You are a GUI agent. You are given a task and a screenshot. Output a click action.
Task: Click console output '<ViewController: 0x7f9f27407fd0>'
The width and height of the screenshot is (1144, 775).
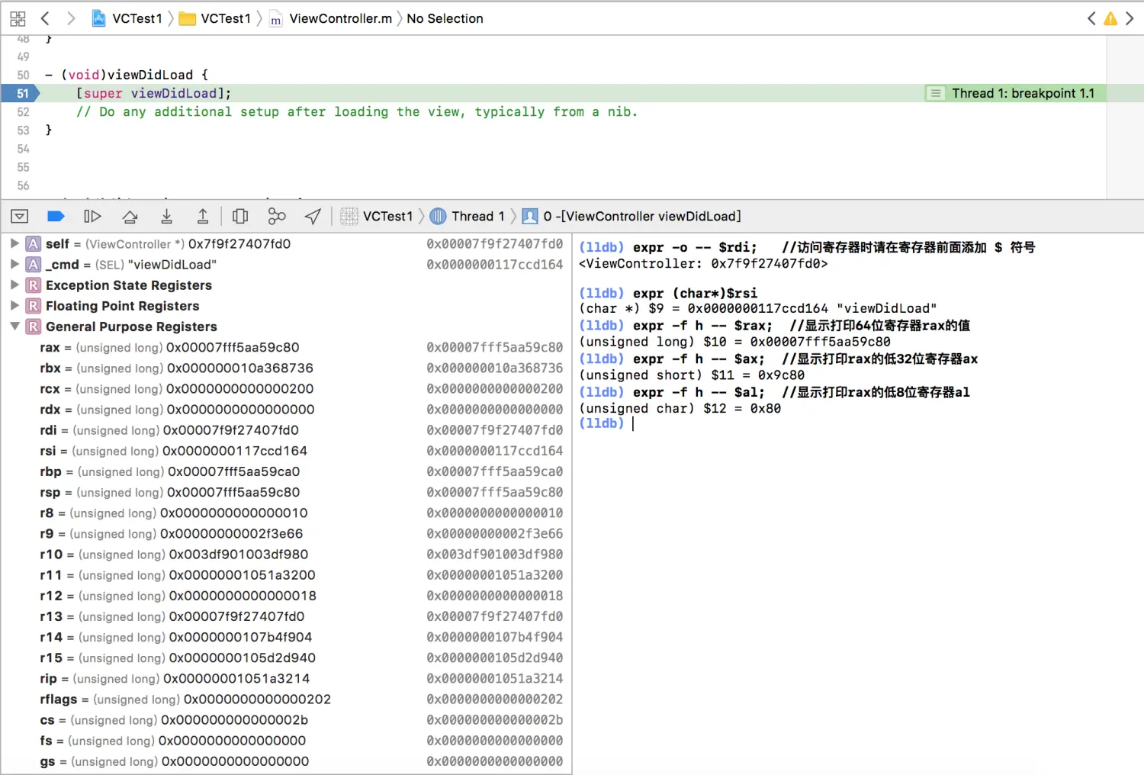coord(703,264)
